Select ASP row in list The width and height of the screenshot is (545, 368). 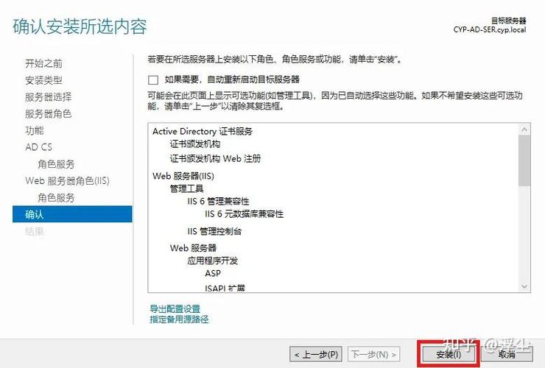click(213, 274)
